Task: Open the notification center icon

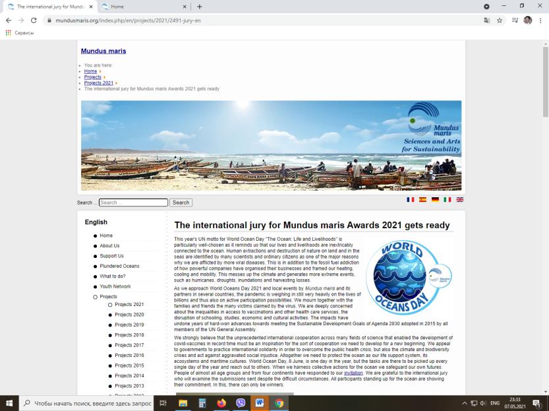Action: [x=537, y=403]
